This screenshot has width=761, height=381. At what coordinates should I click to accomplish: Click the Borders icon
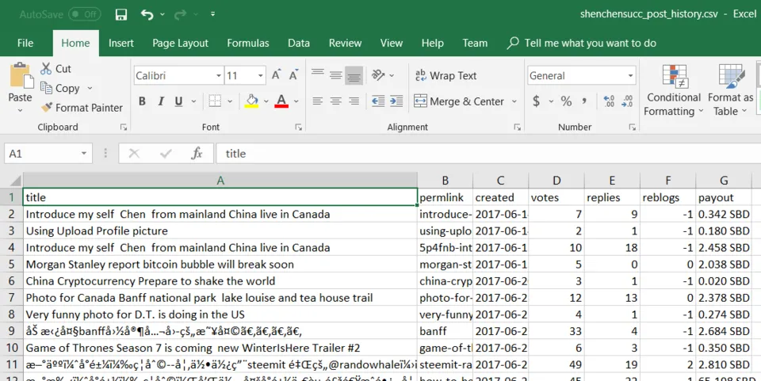coord(215,101)
